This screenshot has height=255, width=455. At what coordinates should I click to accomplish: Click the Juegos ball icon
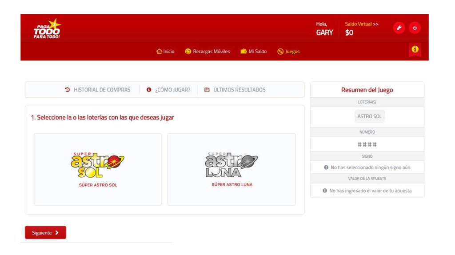280,52
